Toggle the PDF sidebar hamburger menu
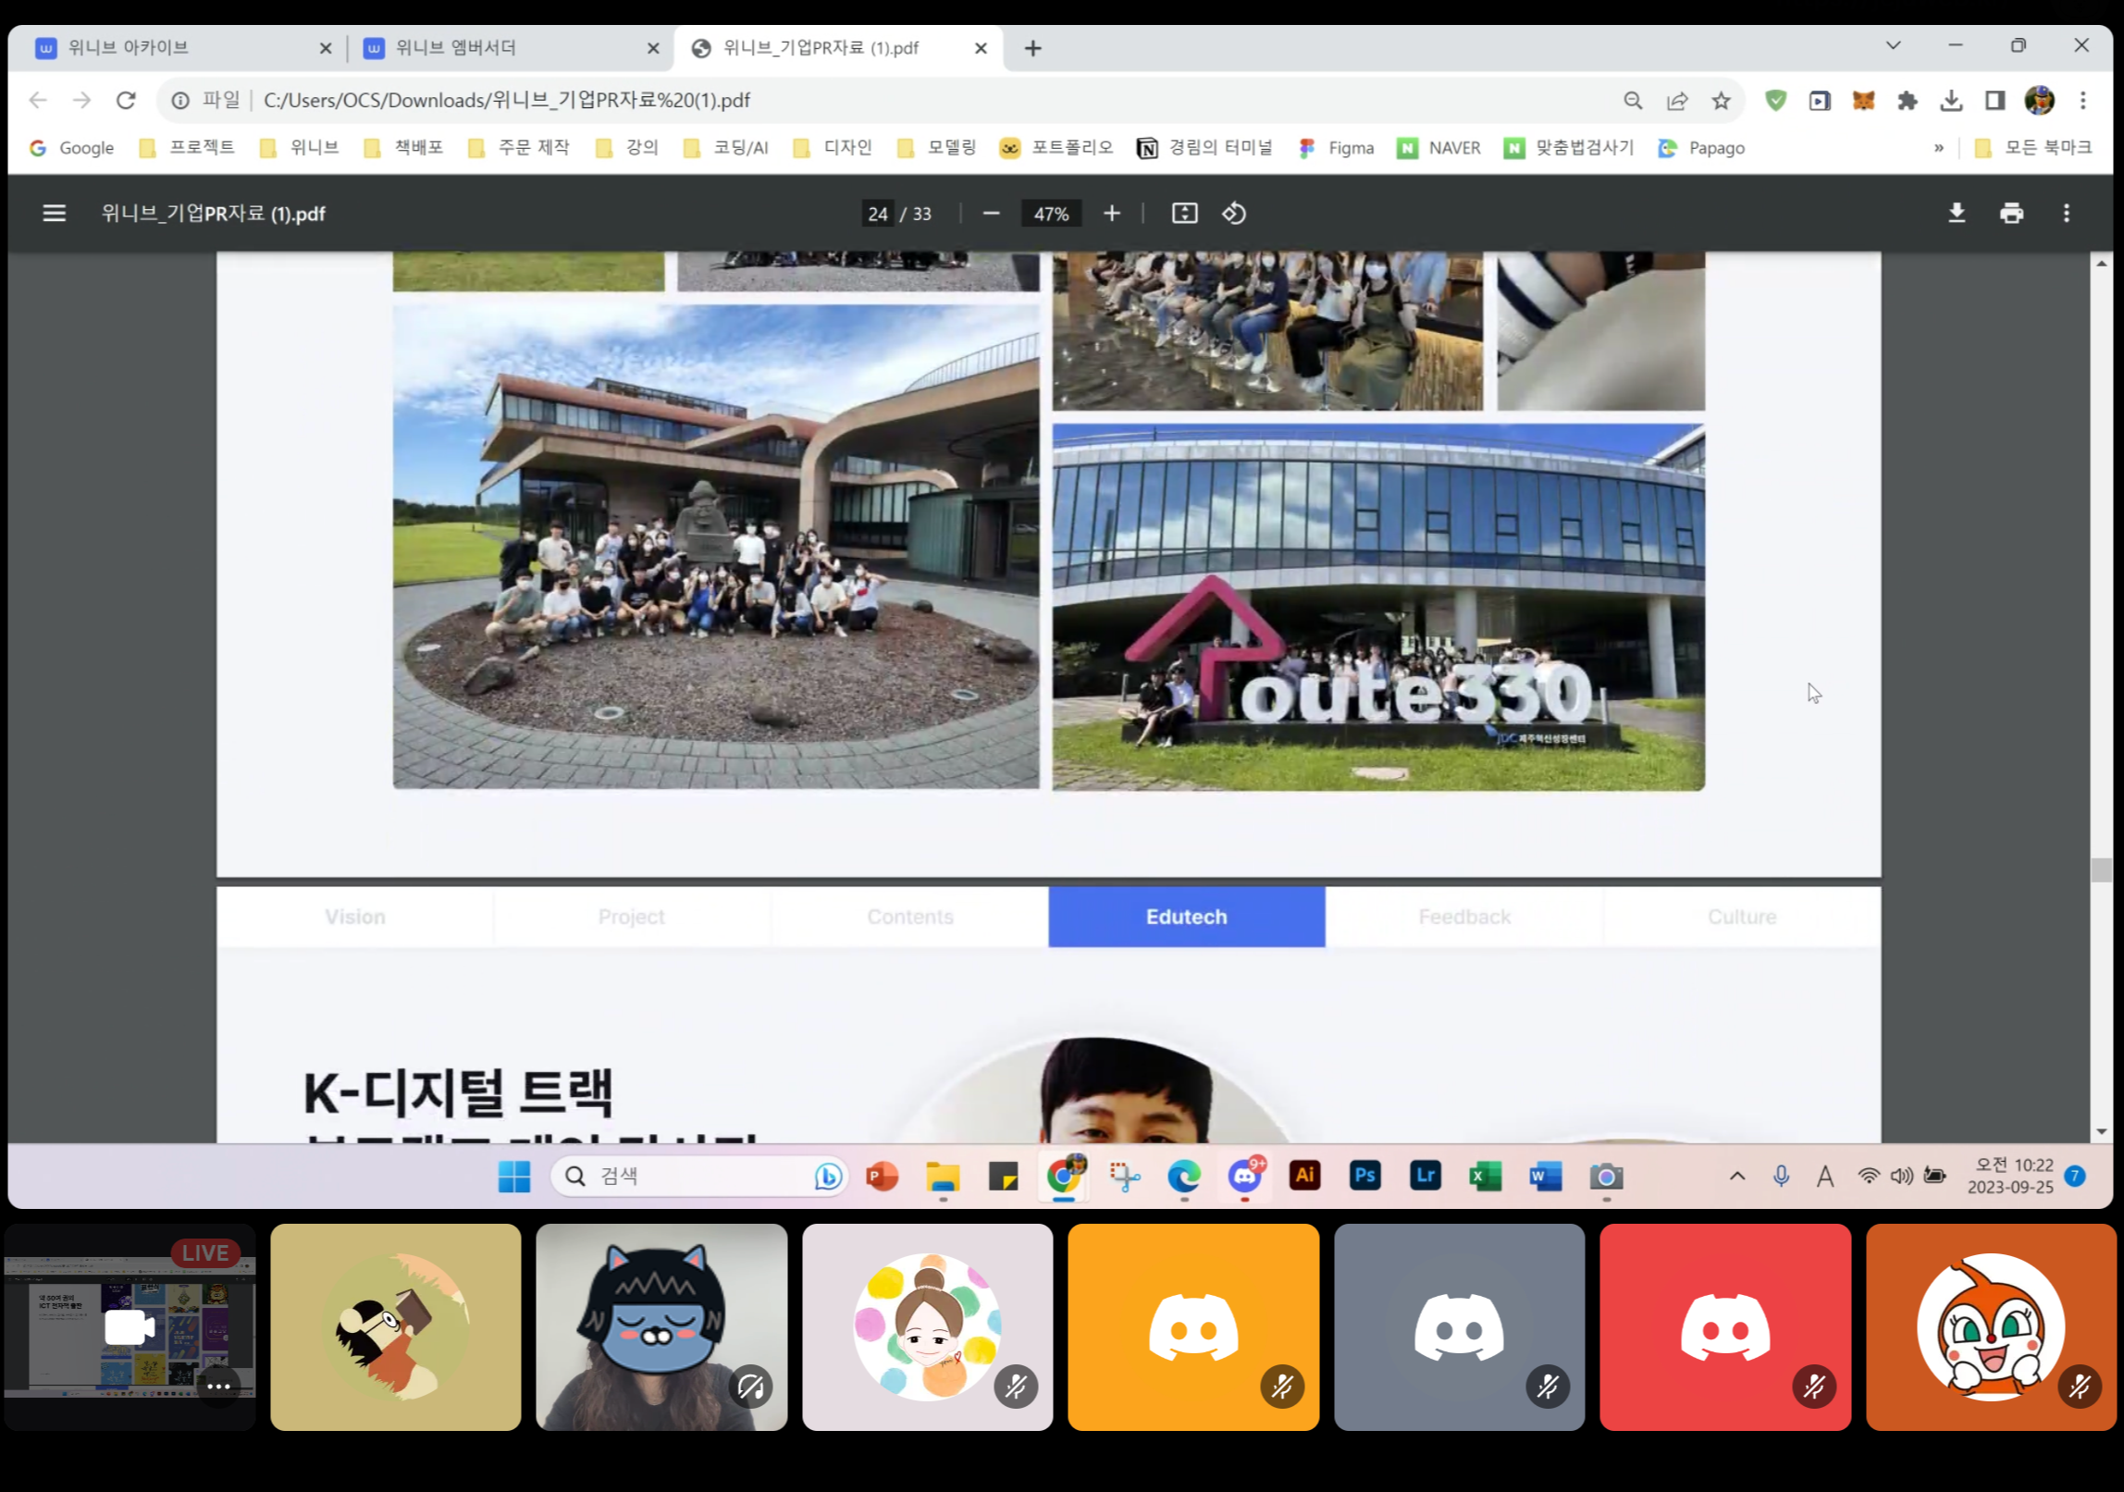 (x=55, y=214)
